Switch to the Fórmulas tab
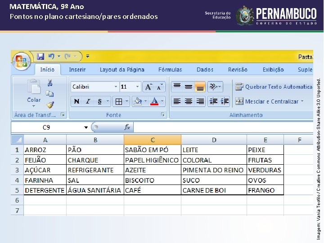Viewport: 324px width, 243px height. click(170, 70)
